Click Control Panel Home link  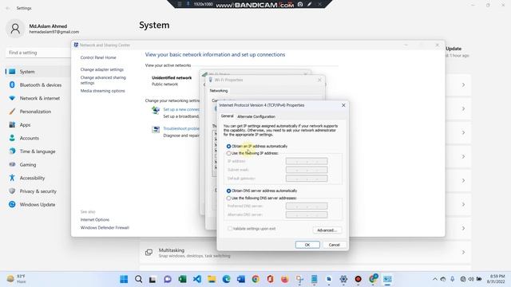(98, 57)
